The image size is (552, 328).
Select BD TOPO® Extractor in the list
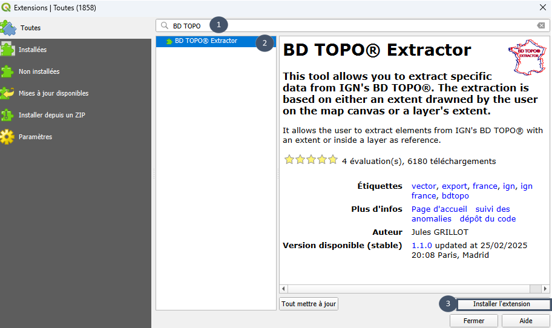pyautogui.click(x=216, y=41)
